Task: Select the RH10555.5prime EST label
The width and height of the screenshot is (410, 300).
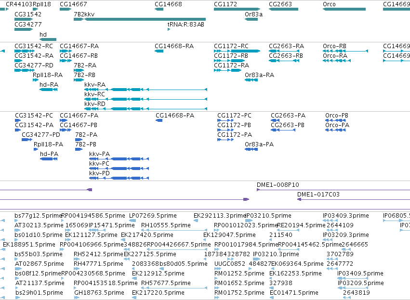Action: (166, 225)
